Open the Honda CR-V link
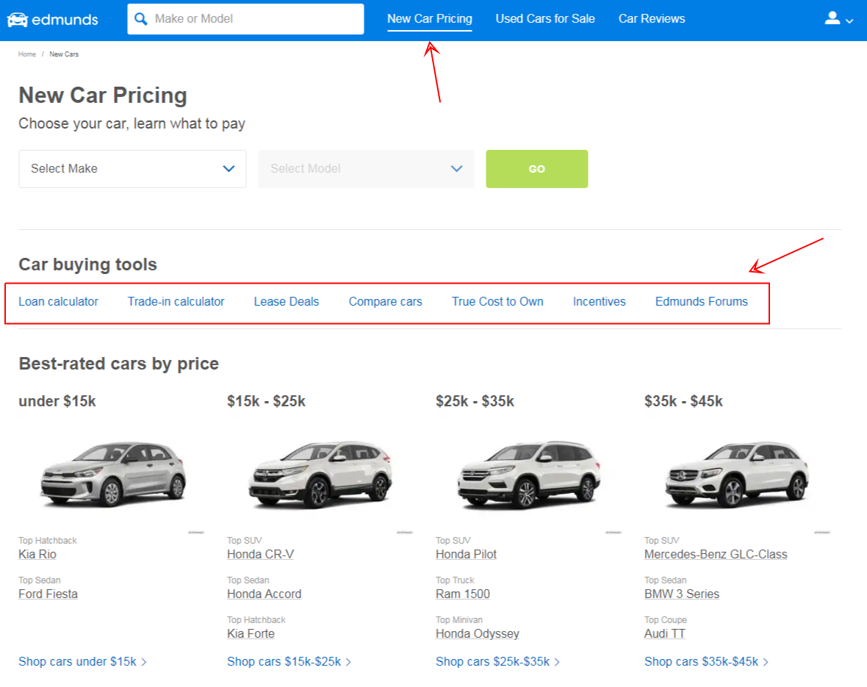867x687 pixels. [260, 554]
